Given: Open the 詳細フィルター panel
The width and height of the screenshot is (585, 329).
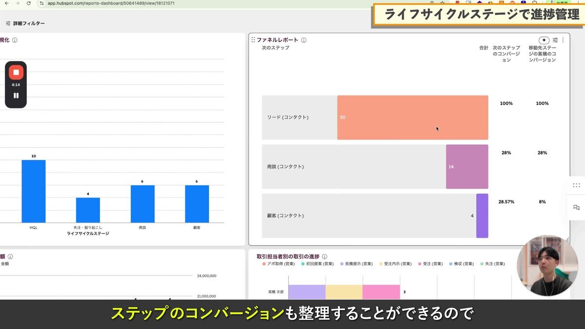Looking at the screenshot, I should (28, 22).
